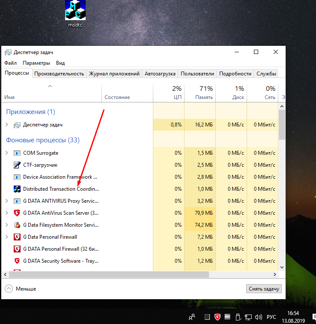Click horizontal scrollbar right arrow
Image resolution: width=316 pixels, height=324 pixels.
point(275,274)
